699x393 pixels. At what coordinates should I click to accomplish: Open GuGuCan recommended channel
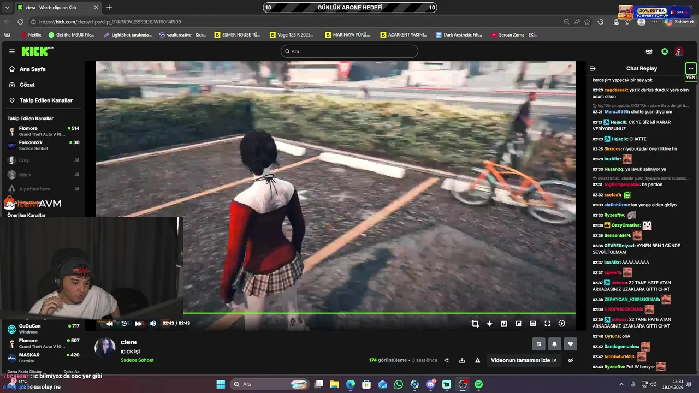(x=43, y=329)
